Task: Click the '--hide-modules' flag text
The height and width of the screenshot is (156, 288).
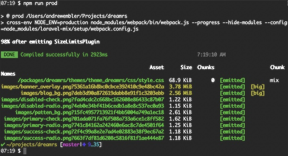Action: click(242, 23)
